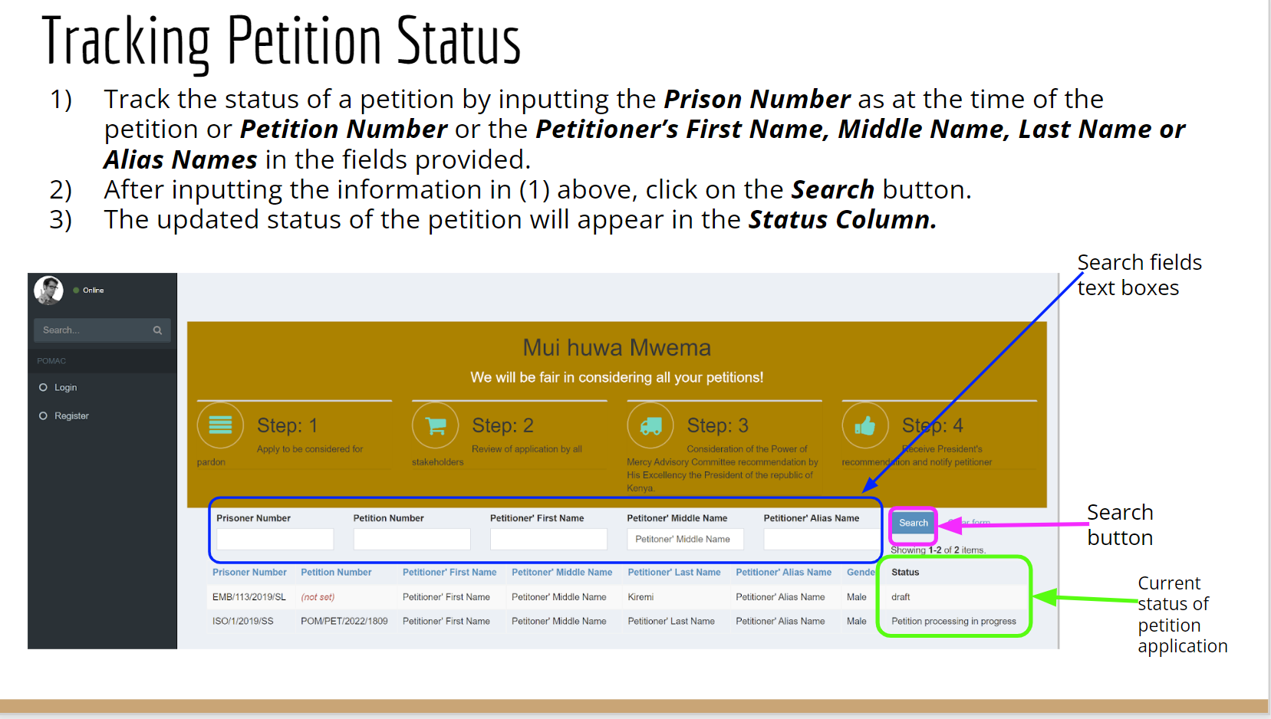This screenshot has width=1271, height=719.
Task: Click the Step 1 list icon
Action: 220,425
